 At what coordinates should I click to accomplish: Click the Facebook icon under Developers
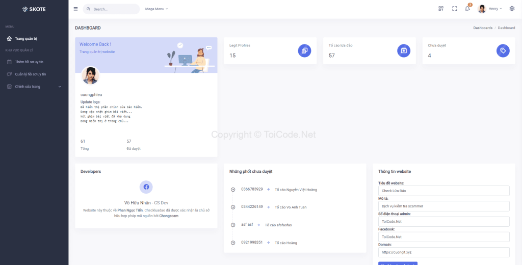point(146,187)
